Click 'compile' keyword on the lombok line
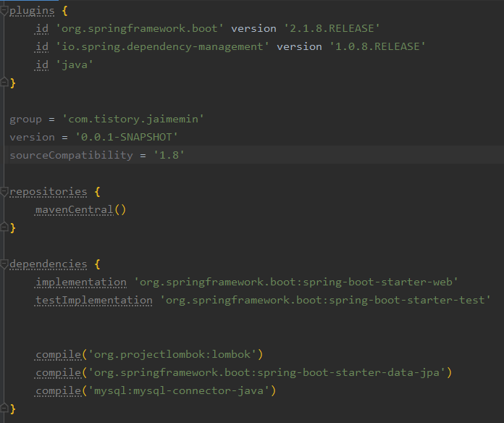 coord(59,354)
